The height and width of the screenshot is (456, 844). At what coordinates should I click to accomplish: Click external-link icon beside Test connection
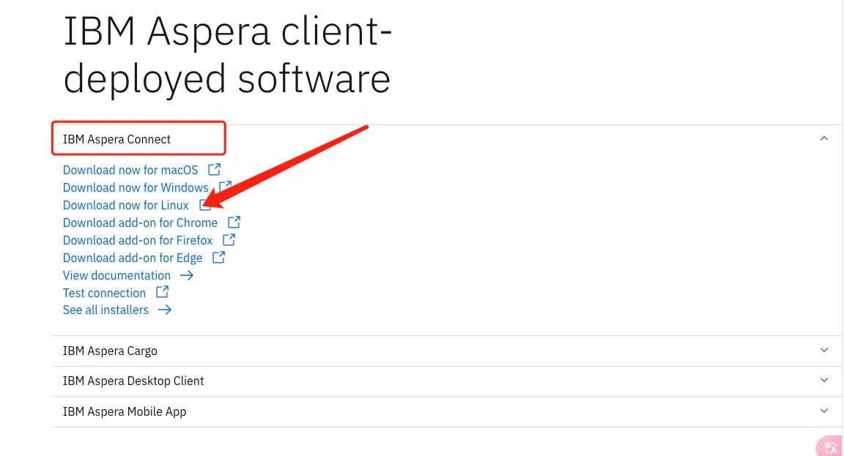[162, 292]
